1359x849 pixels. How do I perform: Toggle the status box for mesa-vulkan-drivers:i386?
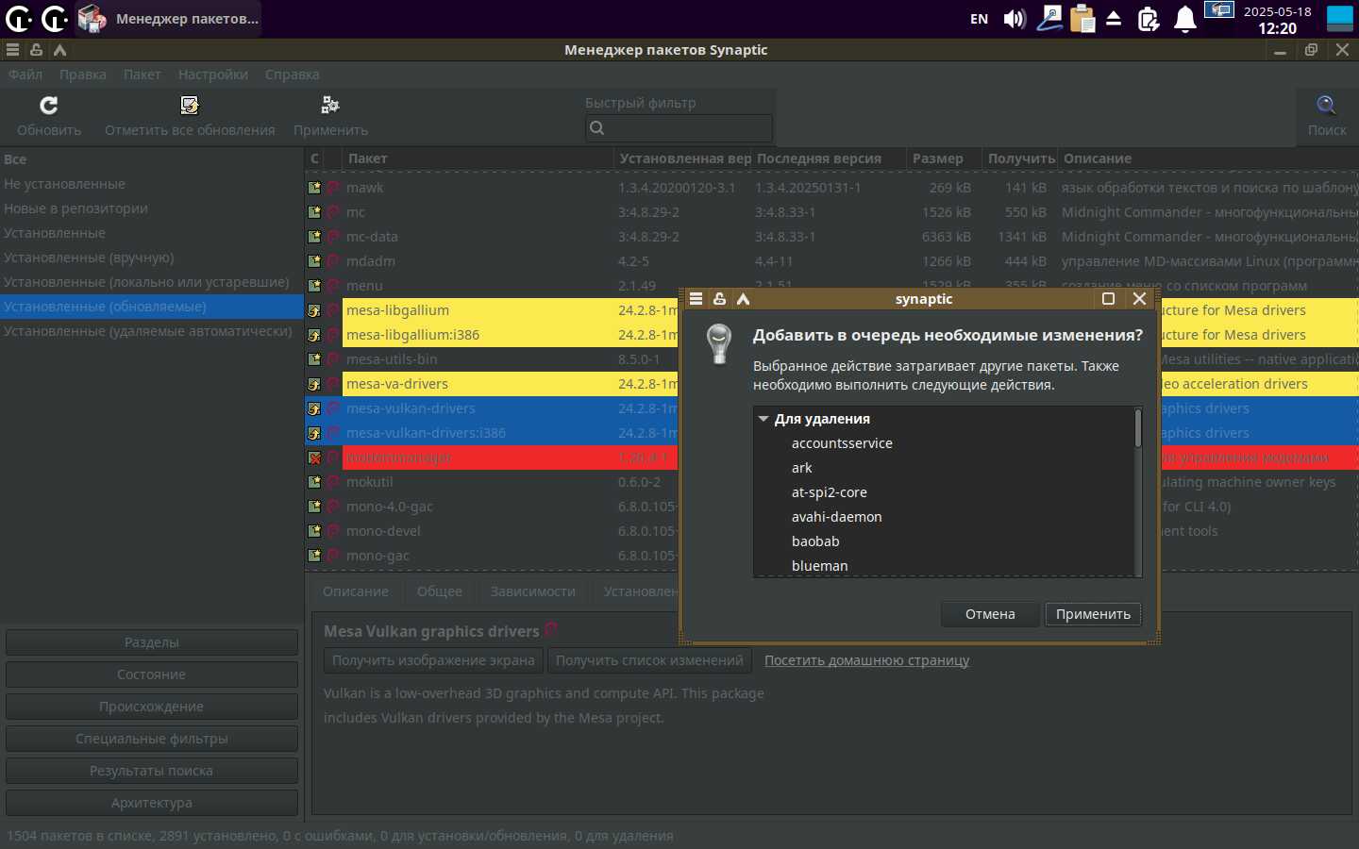(x=314, y=433)
